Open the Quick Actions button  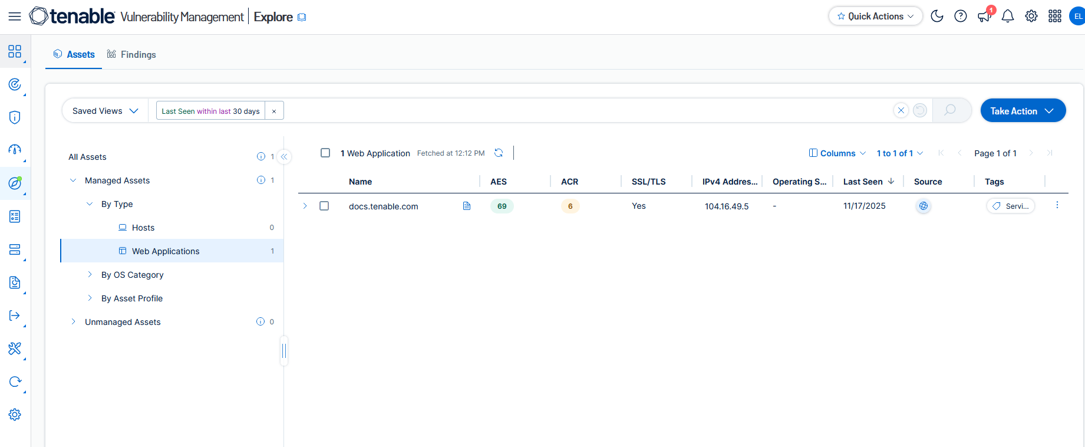coord(875,17)
